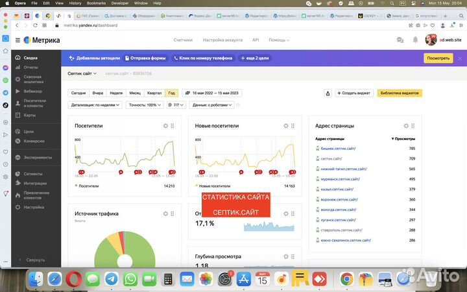Click the address bar metrika.yandex.ru

(x=91, y=25)
